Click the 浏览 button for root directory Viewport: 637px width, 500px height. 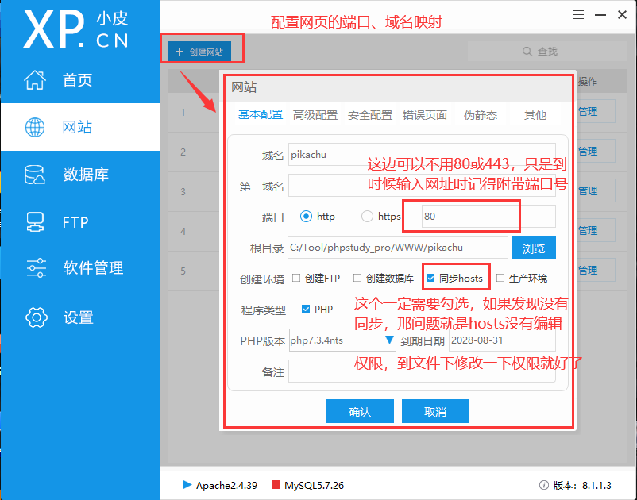534,248
